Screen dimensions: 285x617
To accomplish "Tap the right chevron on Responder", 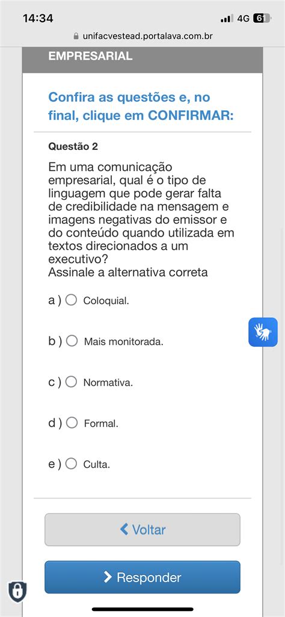I will [108, 577].
